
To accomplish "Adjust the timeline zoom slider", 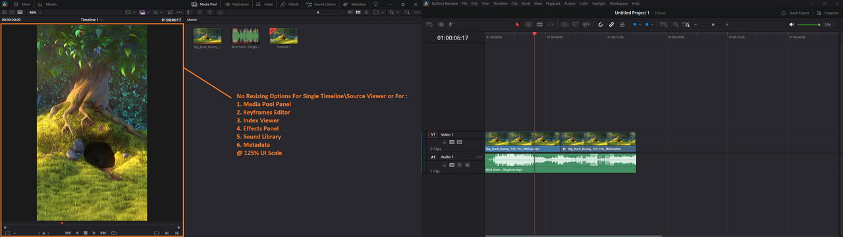I will 713,24.
